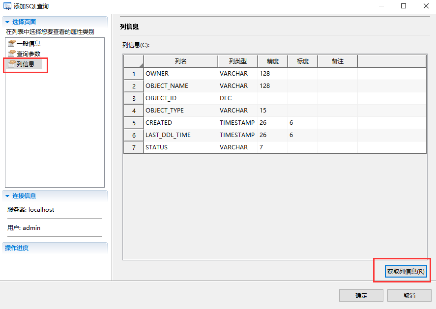The image size is (436, 309).
Task: Select row header number 2
Action: [x=134, y=86]
